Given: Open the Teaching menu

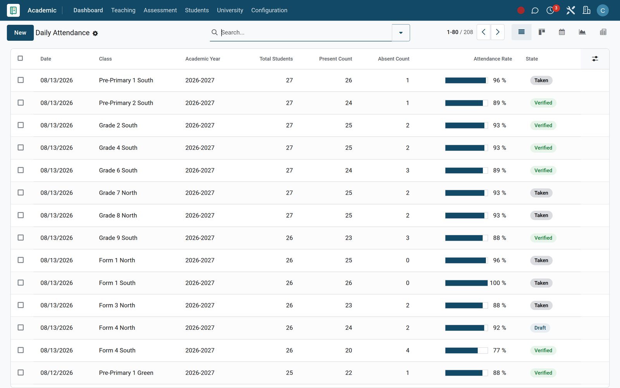Looking at the screenshot, I should coord(123,10).
